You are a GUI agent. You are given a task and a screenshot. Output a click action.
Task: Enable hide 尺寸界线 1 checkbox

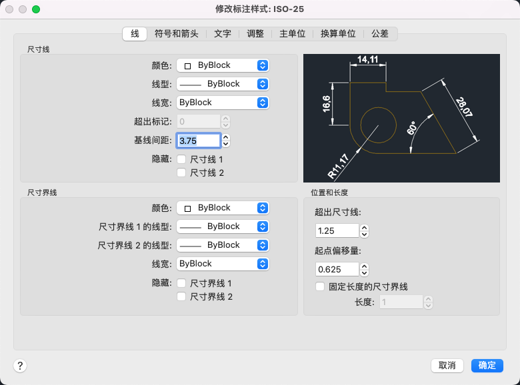[x=181, y=283]
